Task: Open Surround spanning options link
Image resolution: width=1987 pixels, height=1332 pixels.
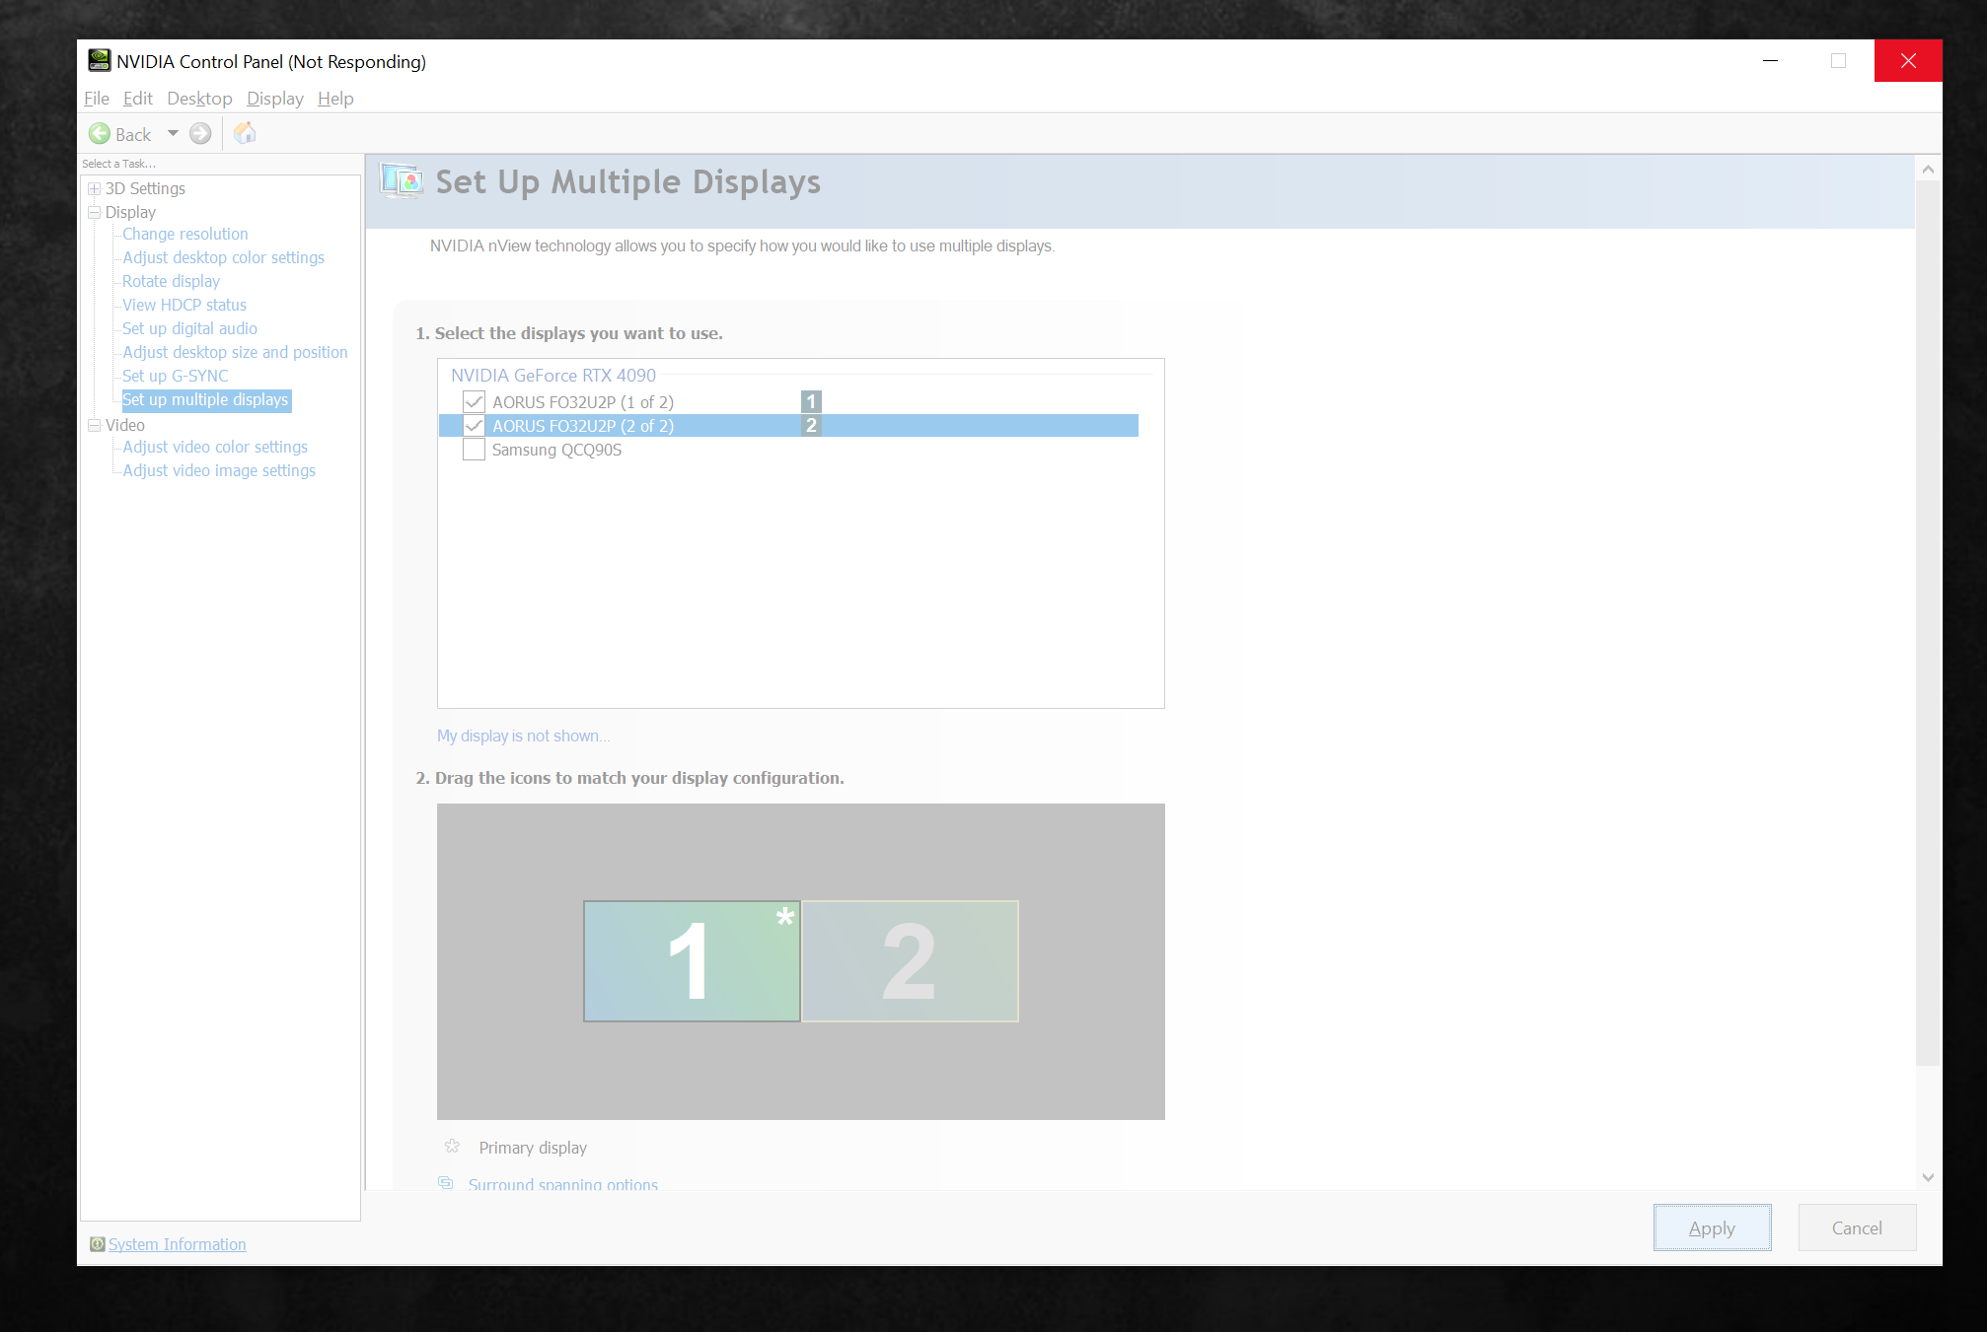Action: [562, 1184]
